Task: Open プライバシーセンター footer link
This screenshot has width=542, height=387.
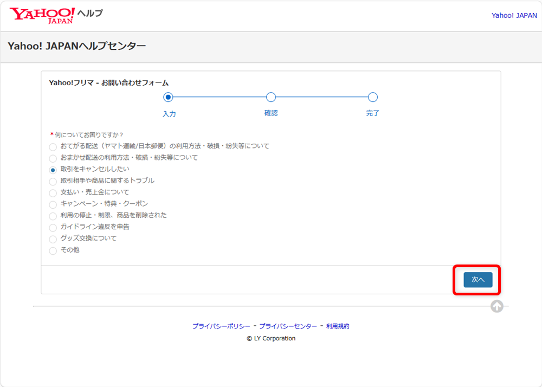Action: click(x=288, y=326)
